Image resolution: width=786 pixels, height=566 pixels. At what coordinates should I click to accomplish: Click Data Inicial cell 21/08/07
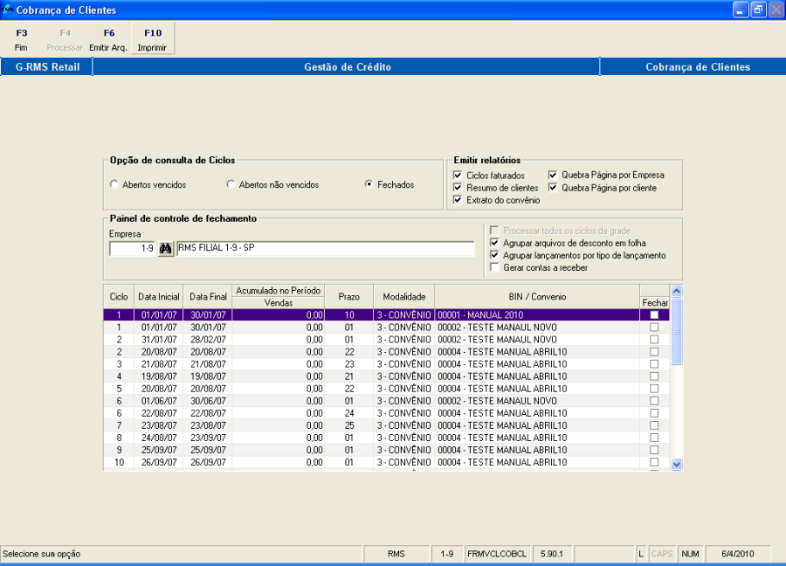coord(159,364)
